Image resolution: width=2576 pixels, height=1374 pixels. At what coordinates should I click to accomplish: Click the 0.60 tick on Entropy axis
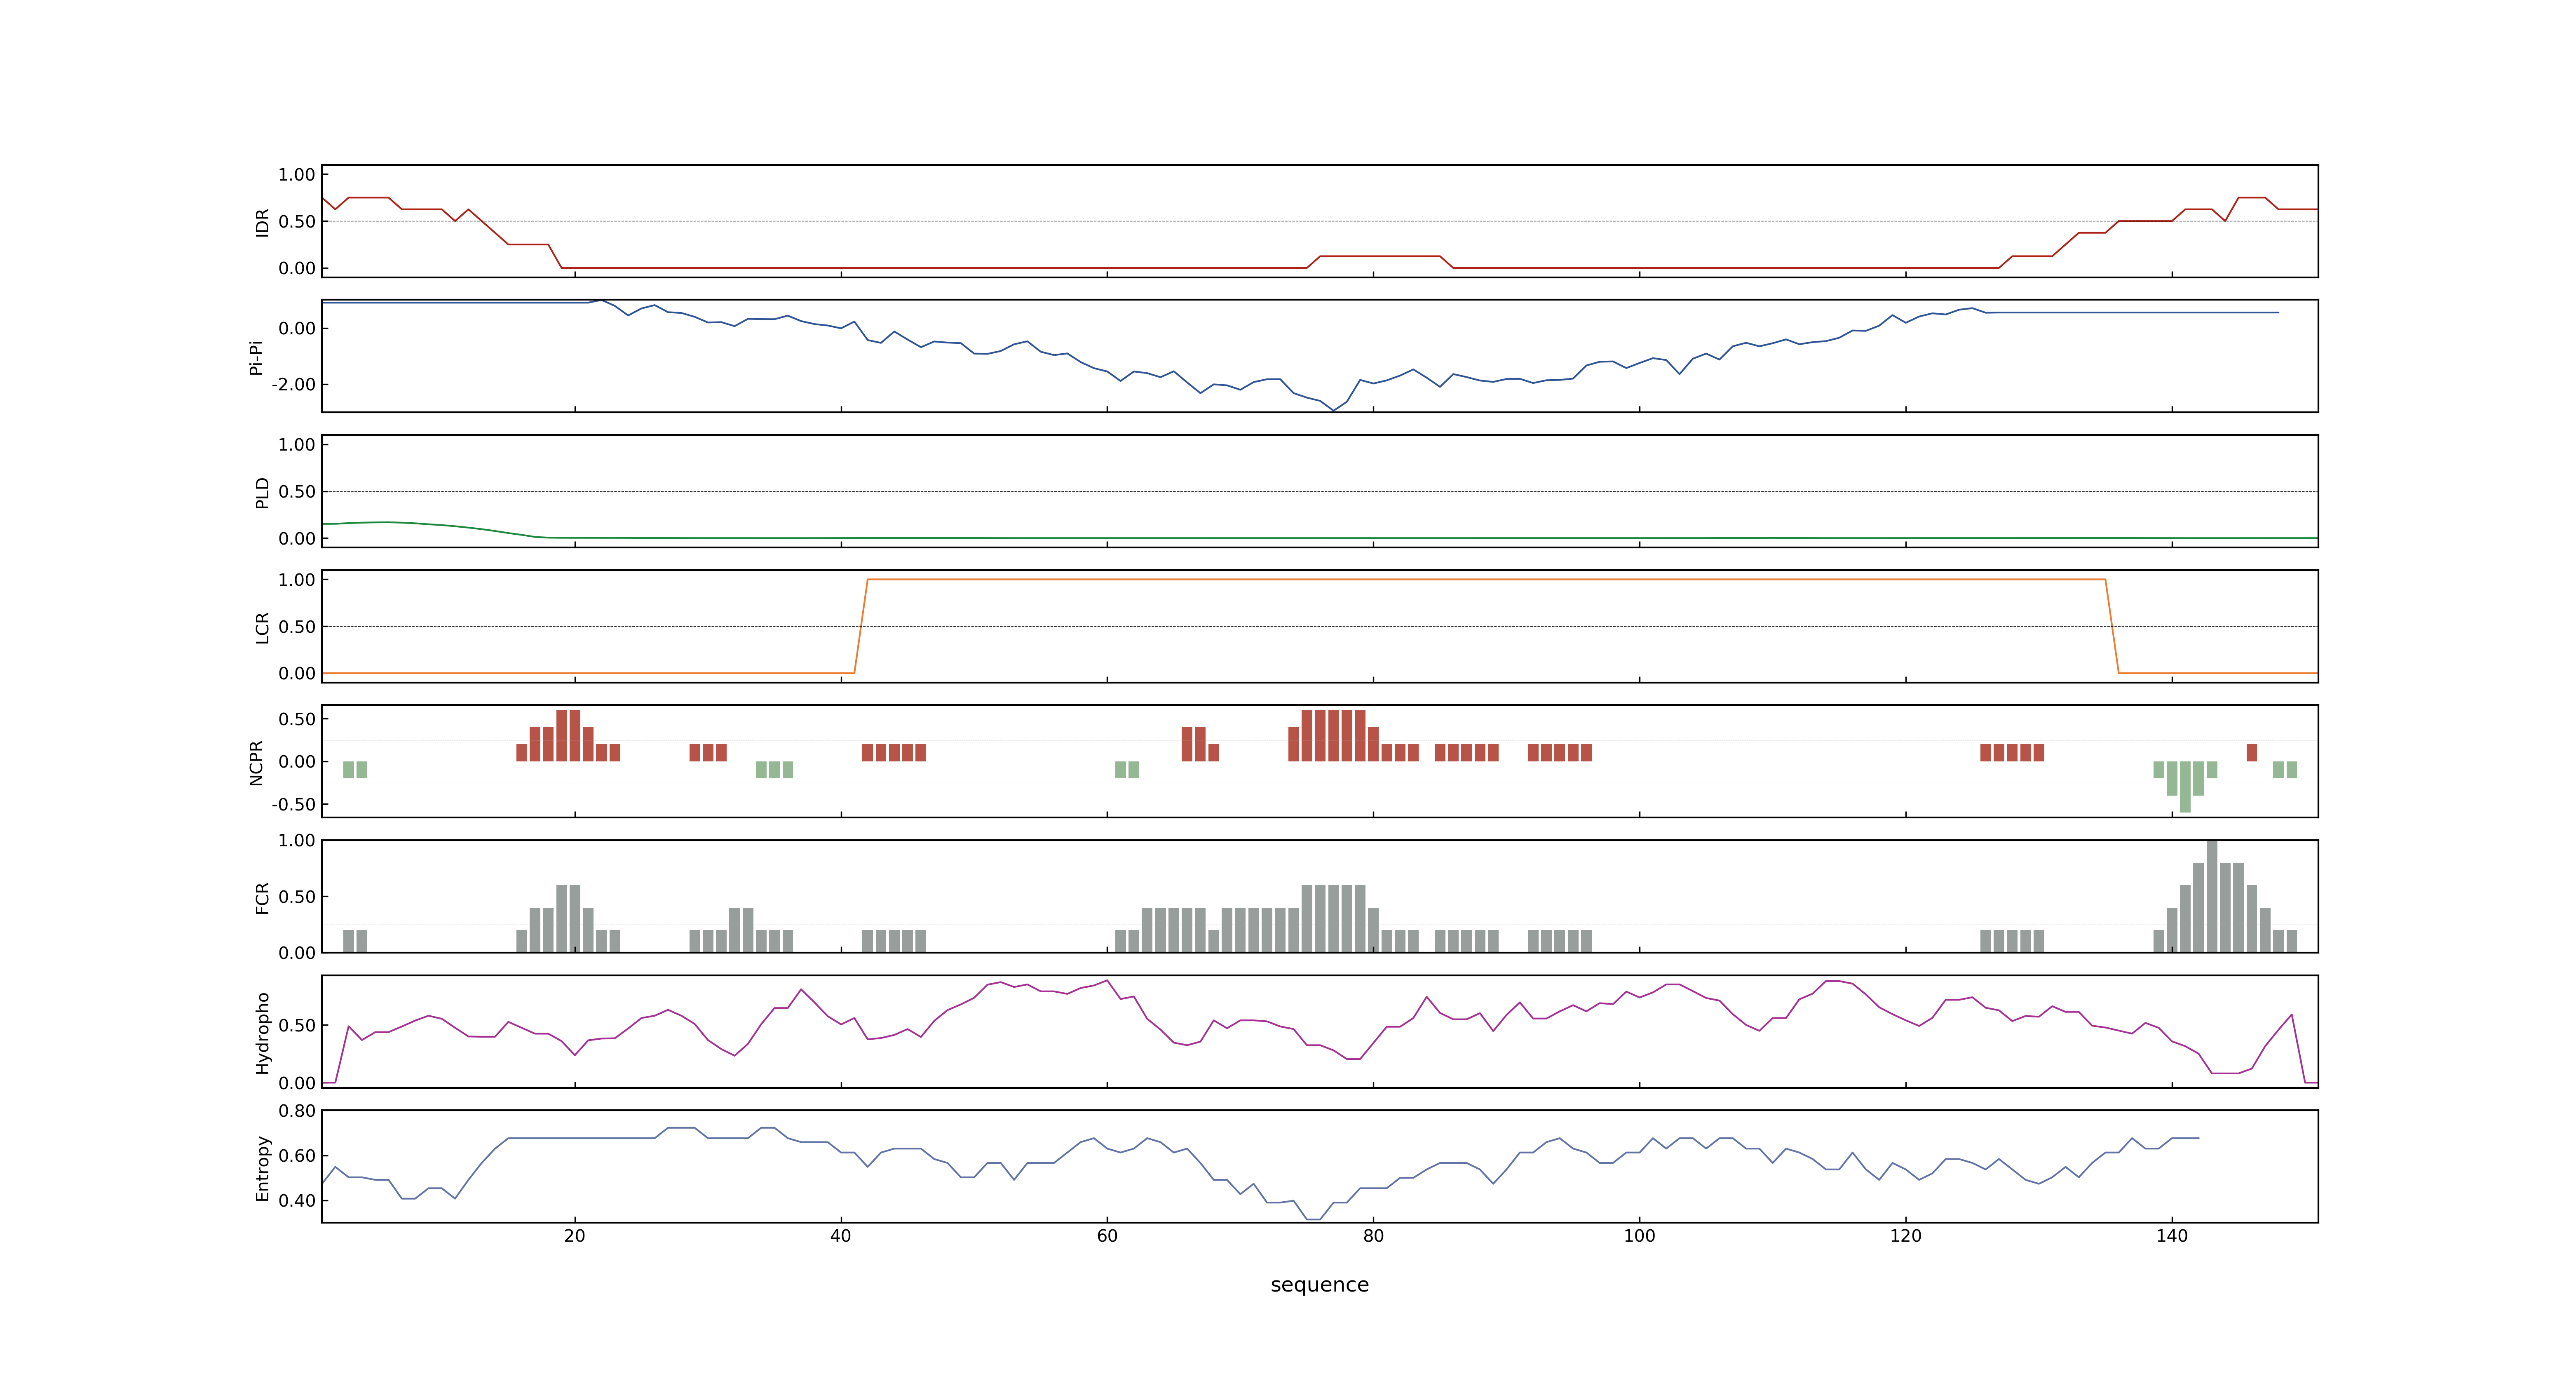297,1156
